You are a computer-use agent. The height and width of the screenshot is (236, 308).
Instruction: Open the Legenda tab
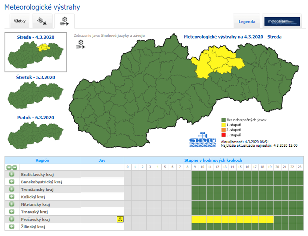247,22
